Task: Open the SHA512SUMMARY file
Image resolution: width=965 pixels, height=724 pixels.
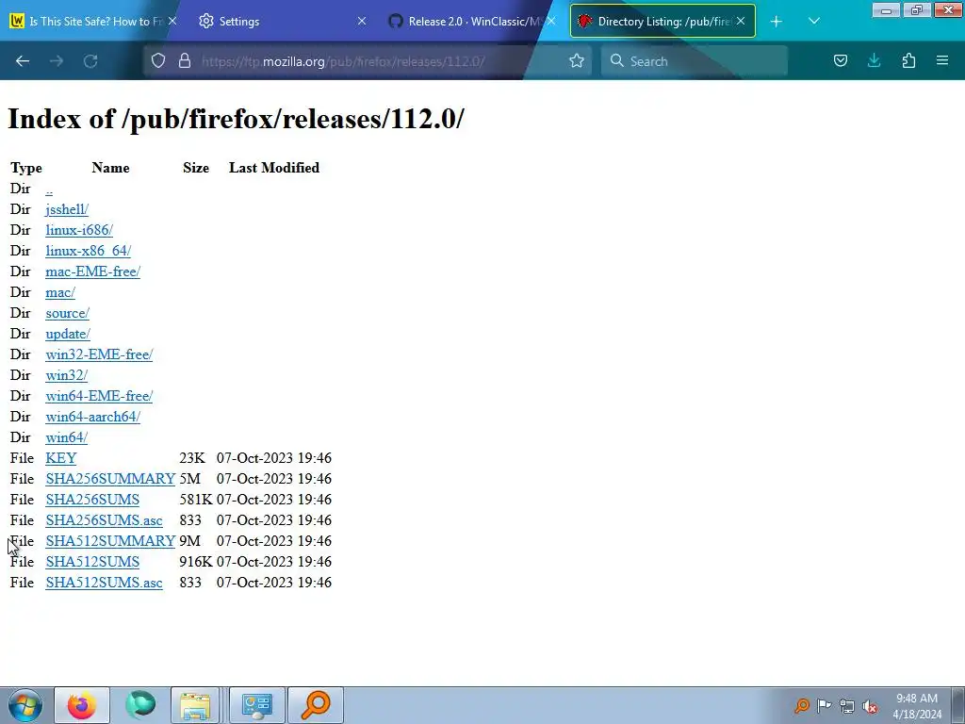Action: [x=110, y=541]
